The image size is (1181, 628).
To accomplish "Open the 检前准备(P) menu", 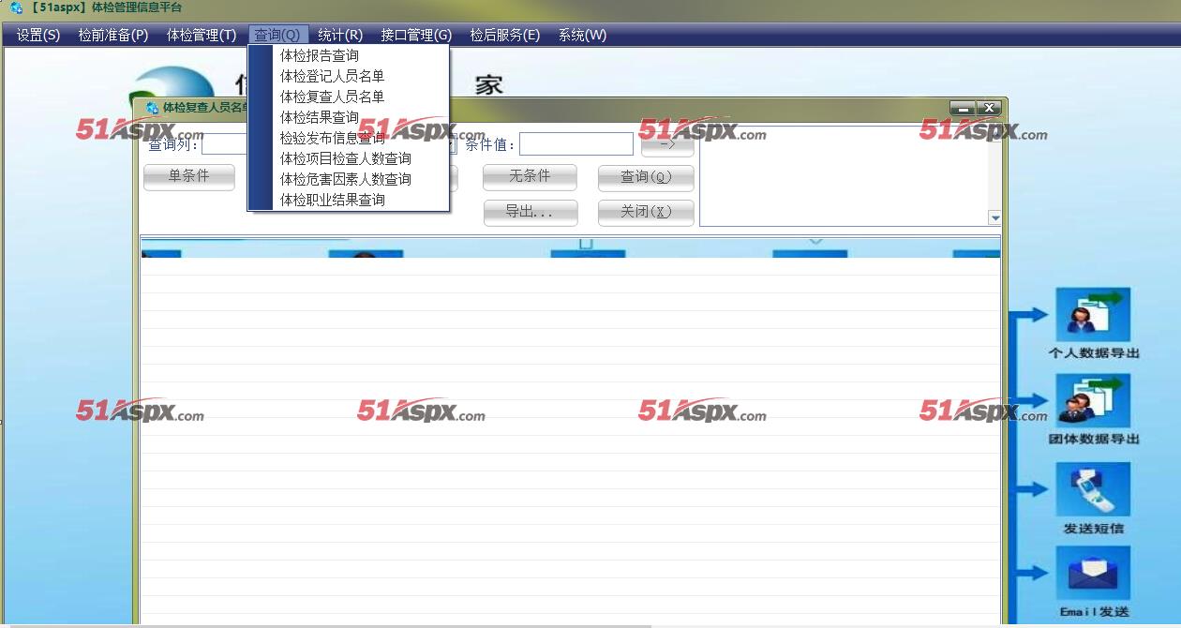I will [113, 36].
